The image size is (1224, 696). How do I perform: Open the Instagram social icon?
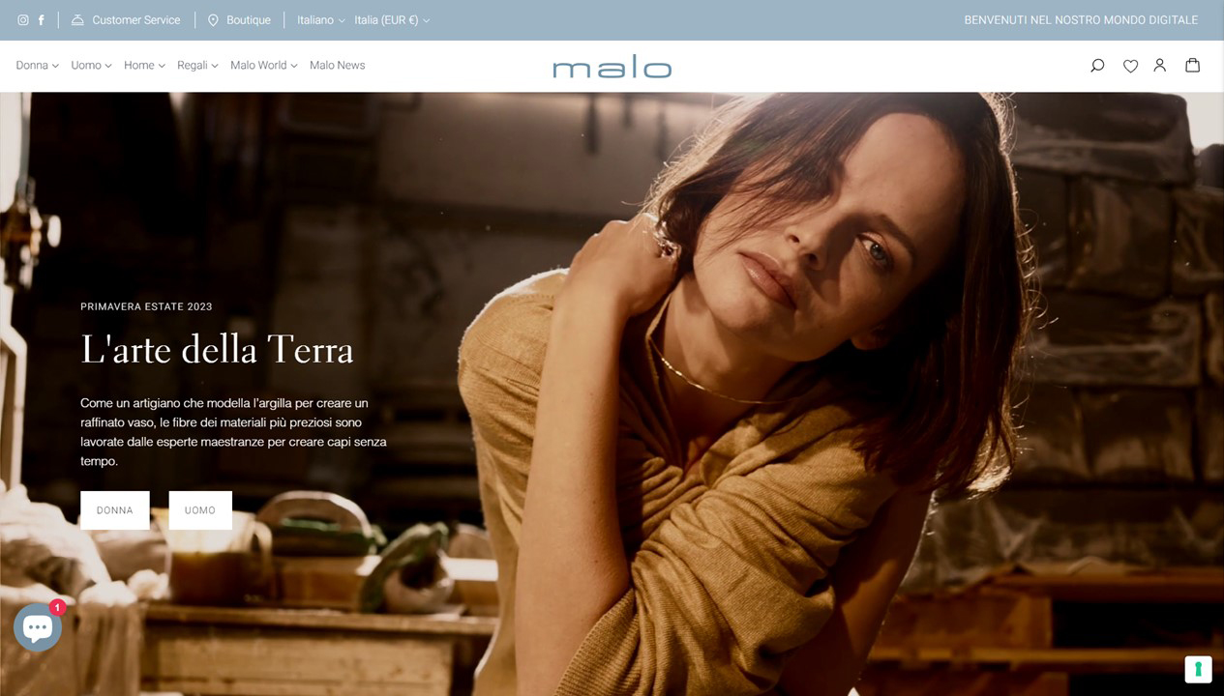[x=23, y=19]
